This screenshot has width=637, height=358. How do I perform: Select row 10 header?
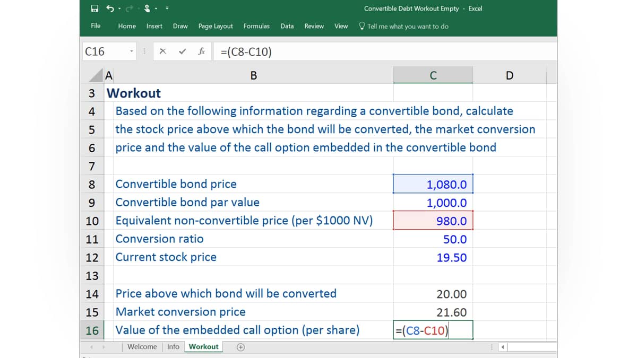pyautogui.click(x=92, y=221)
